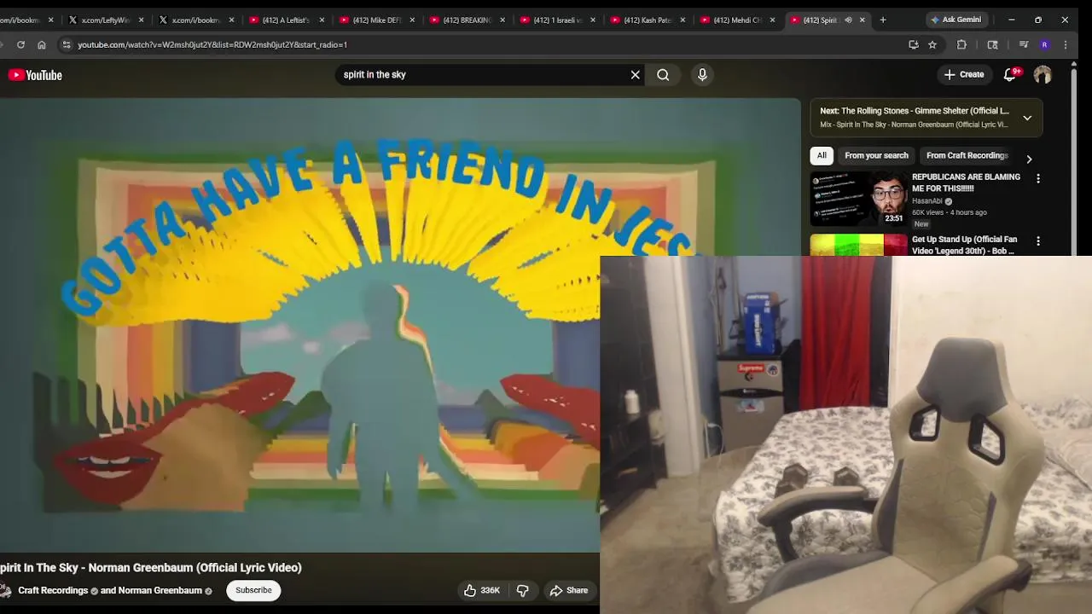Close the active (412) Spirit tab

point(863,20)
